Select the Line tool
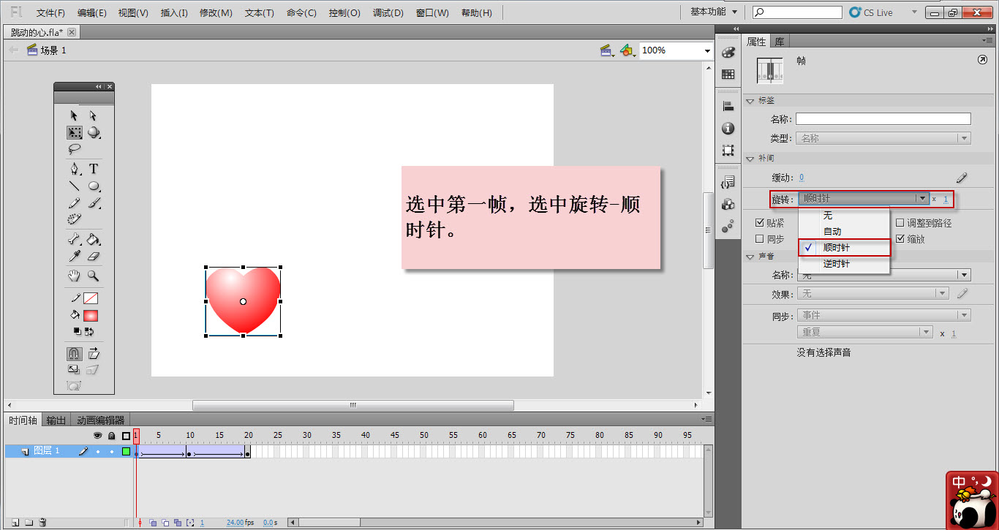 coord(74,186)
